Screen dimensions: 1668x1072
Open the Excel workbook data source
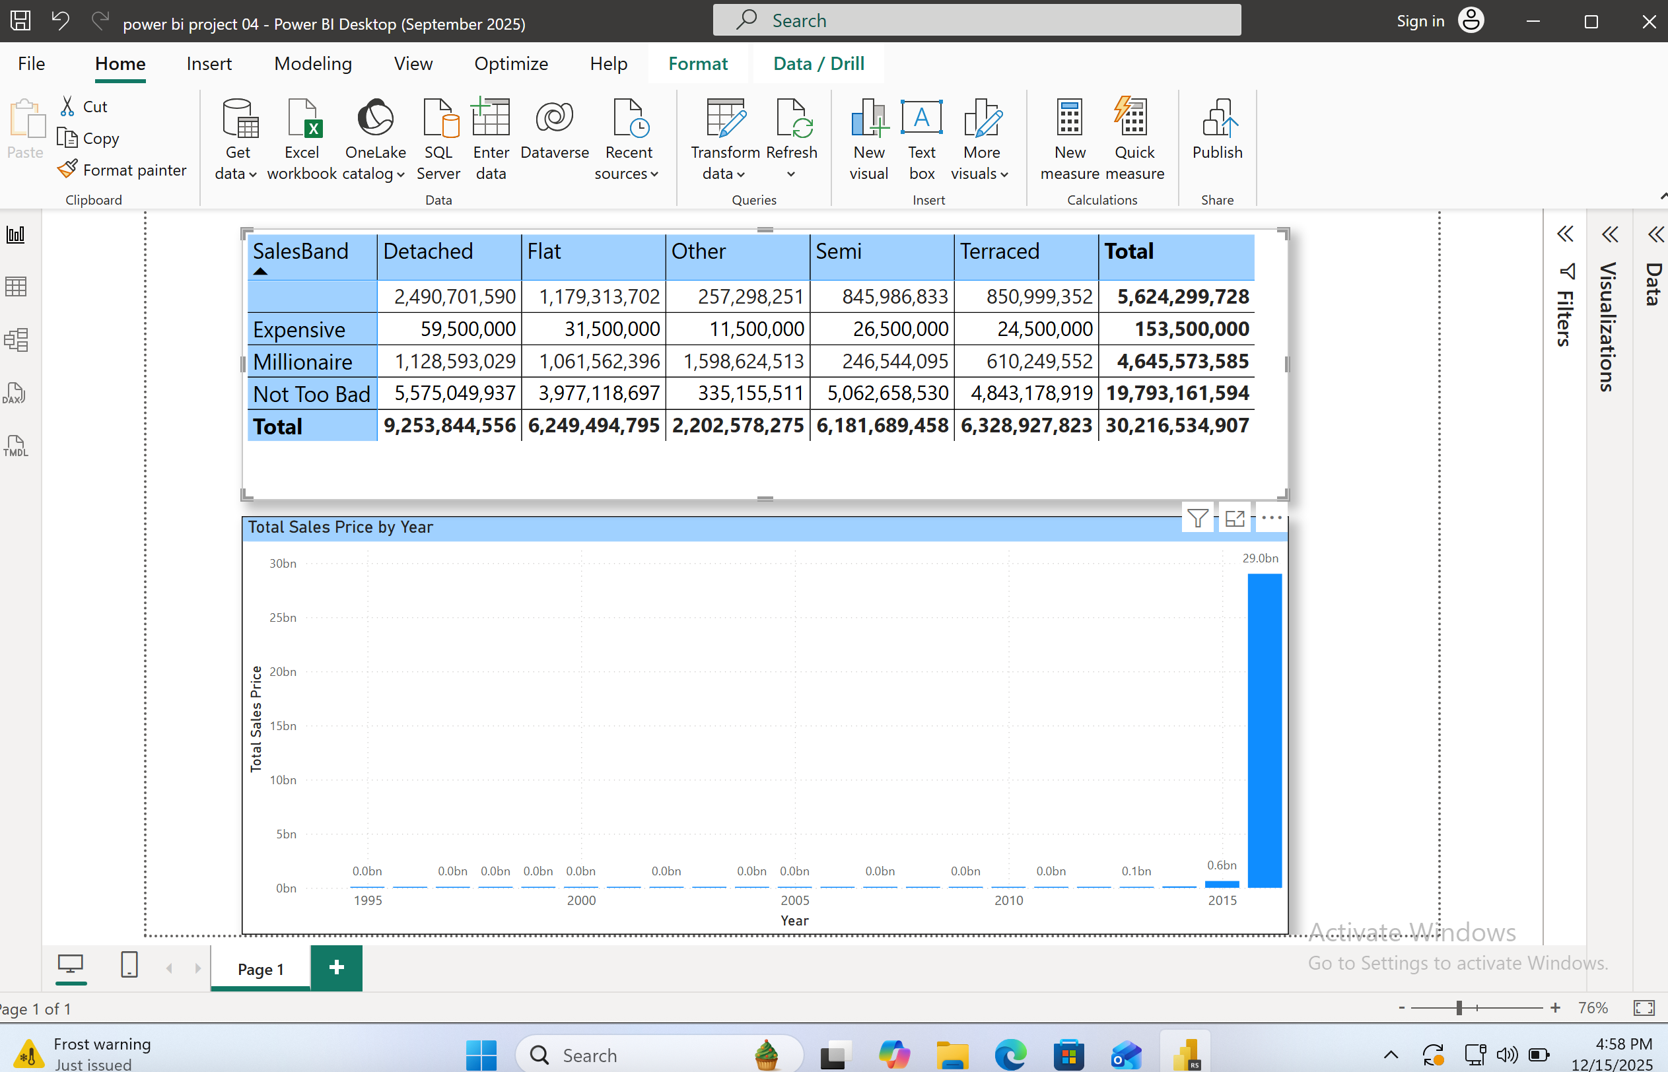(301, 138)
